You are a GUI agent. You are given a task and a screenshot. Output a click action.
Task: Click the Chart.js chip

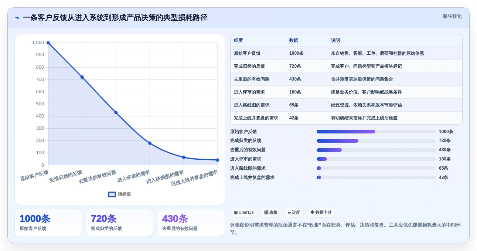pyautogui.click(x=244, y=212)
